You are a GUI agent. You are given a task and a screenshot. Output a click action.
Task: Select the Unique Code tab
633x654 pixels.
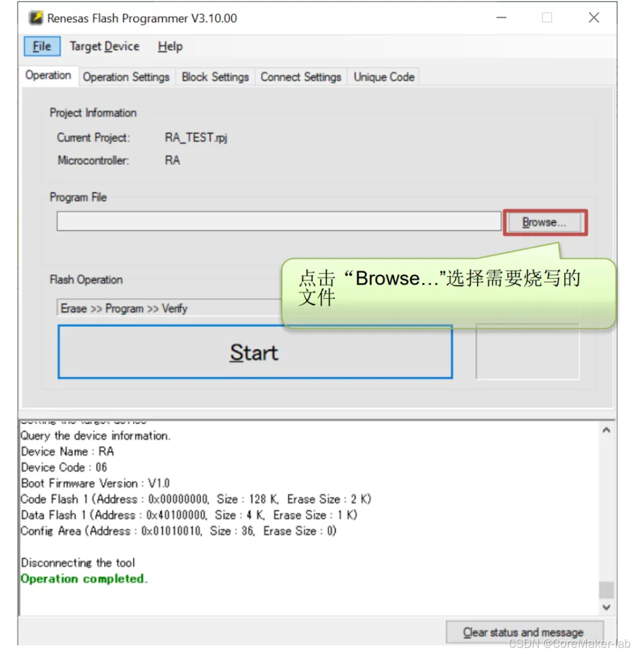[383, 76]
